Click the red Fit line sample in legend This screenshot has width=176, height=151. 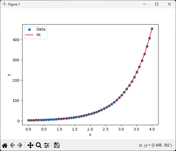click(x=29, y=35)
